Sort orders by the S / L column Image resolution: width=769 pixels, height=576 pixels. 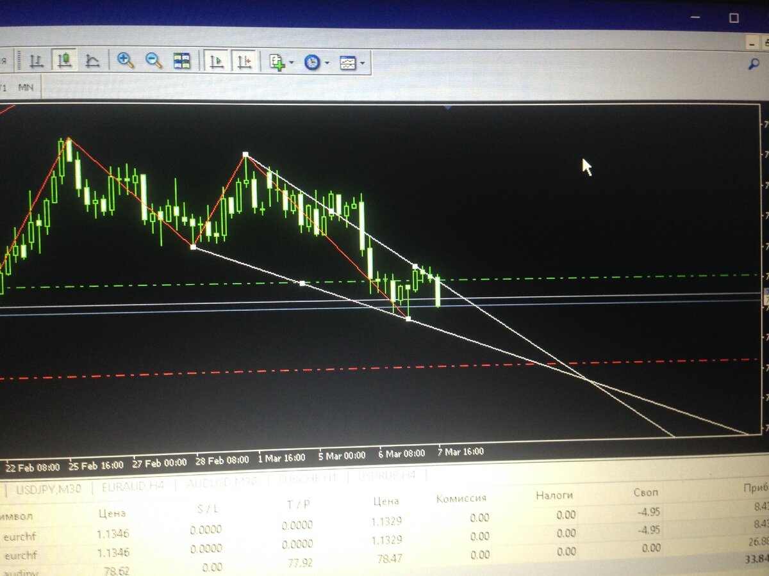(210, 510)
